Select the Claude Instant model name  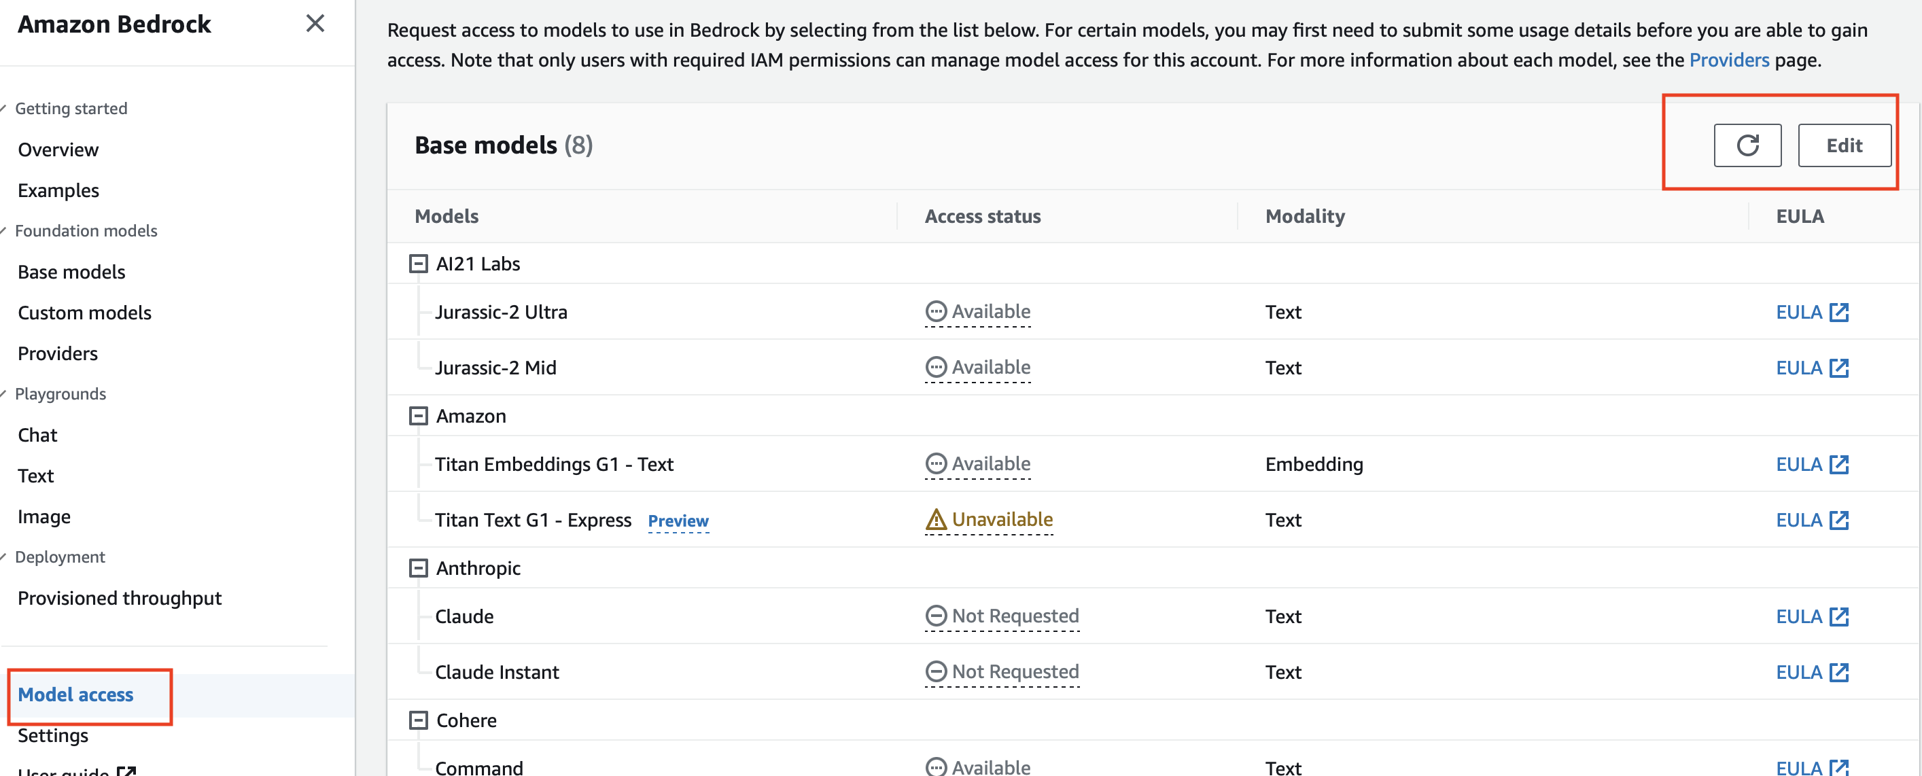497,672
